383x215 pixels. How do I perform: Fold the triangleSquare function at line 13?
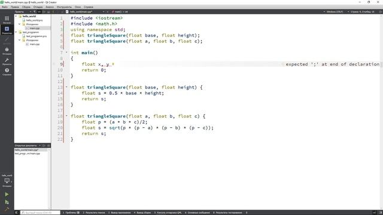66,87
